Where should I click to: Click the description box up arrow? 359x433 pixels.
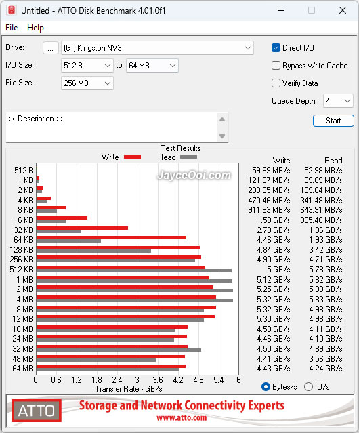click(x=222, y=119)
